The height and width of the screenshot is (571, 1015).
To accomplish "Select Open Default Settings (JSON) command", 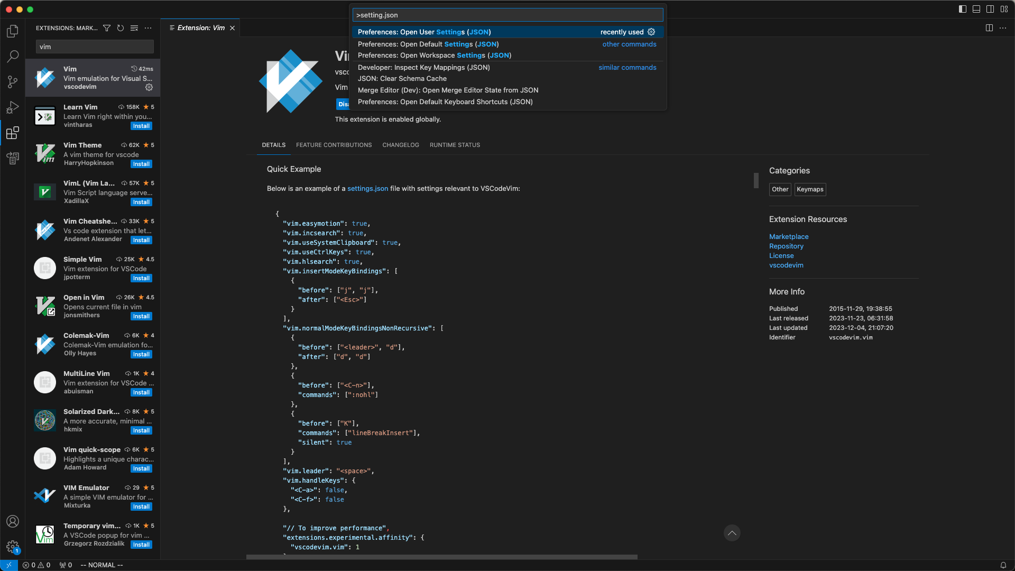I will pos(428,44).
